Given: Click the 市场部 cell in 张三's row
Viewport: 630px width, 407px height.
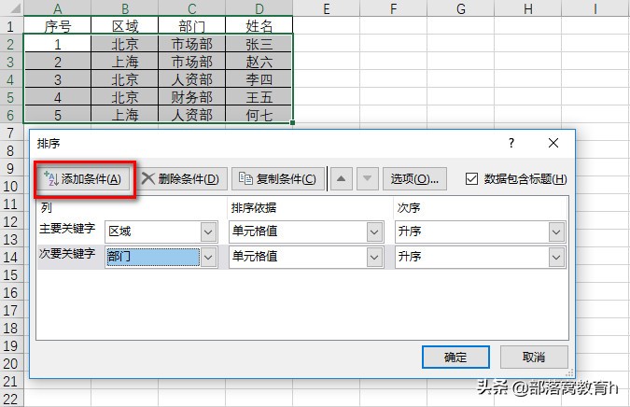Looking at the screenshot, I should pyautogui.click(x=192, y=44).
